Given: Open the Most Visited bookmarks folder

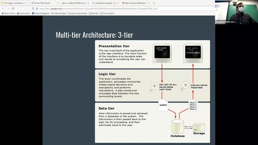Looking at the screenshot, I should [x=8, y=13].
